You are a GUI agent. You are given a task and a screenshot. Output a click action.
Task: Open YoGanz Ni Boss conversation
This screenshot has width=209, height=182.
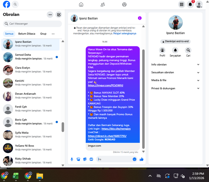pos(31,148)
